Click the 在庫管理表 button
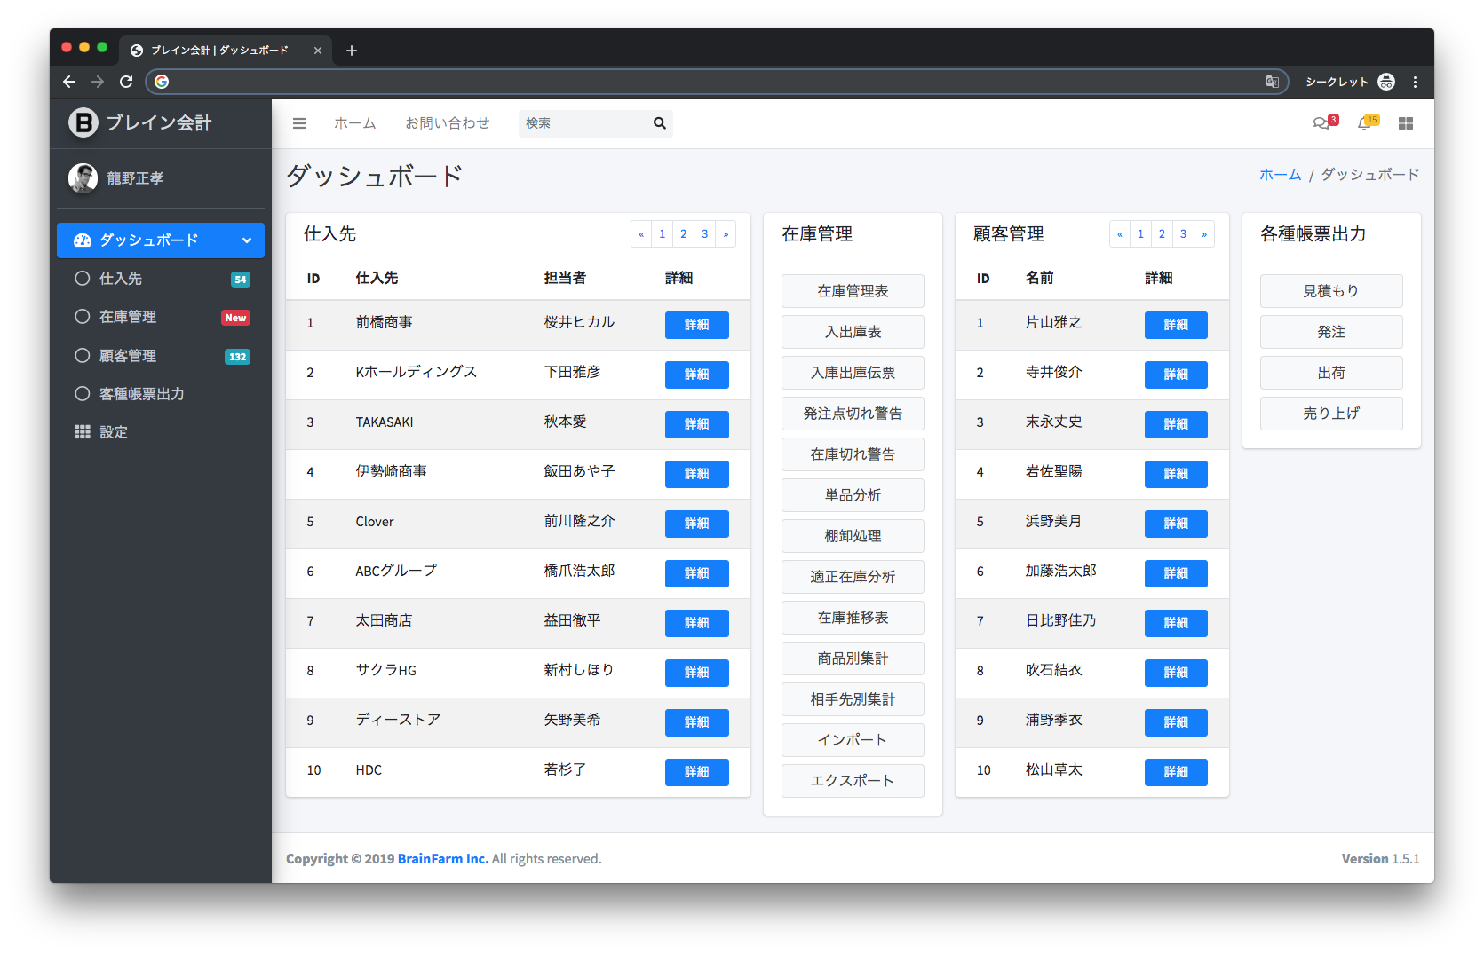 click(x=853, y=291)
